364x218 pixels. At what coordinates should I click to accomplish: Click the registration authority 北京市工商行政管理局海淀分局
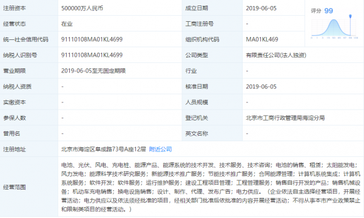click(285, 118)
